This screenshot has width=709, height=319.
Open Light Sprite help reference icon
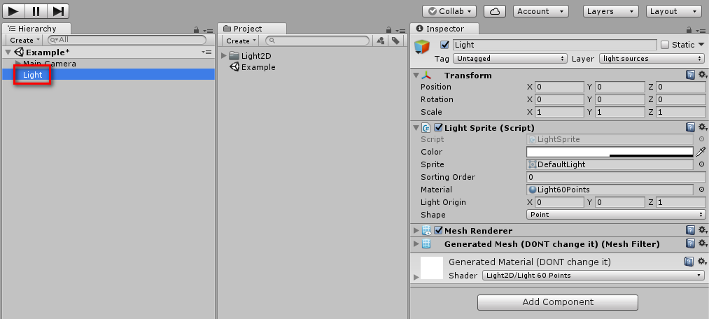690,127
